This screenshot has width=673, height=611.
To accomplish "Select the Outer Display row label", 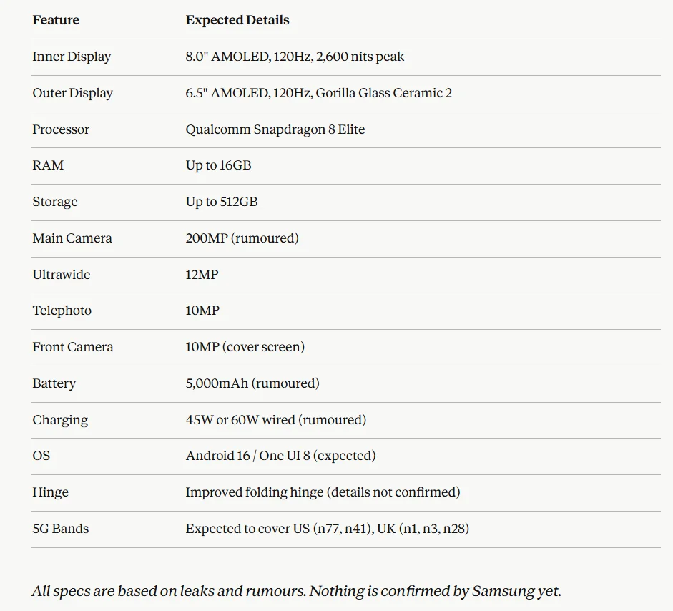I will point(72,93).
